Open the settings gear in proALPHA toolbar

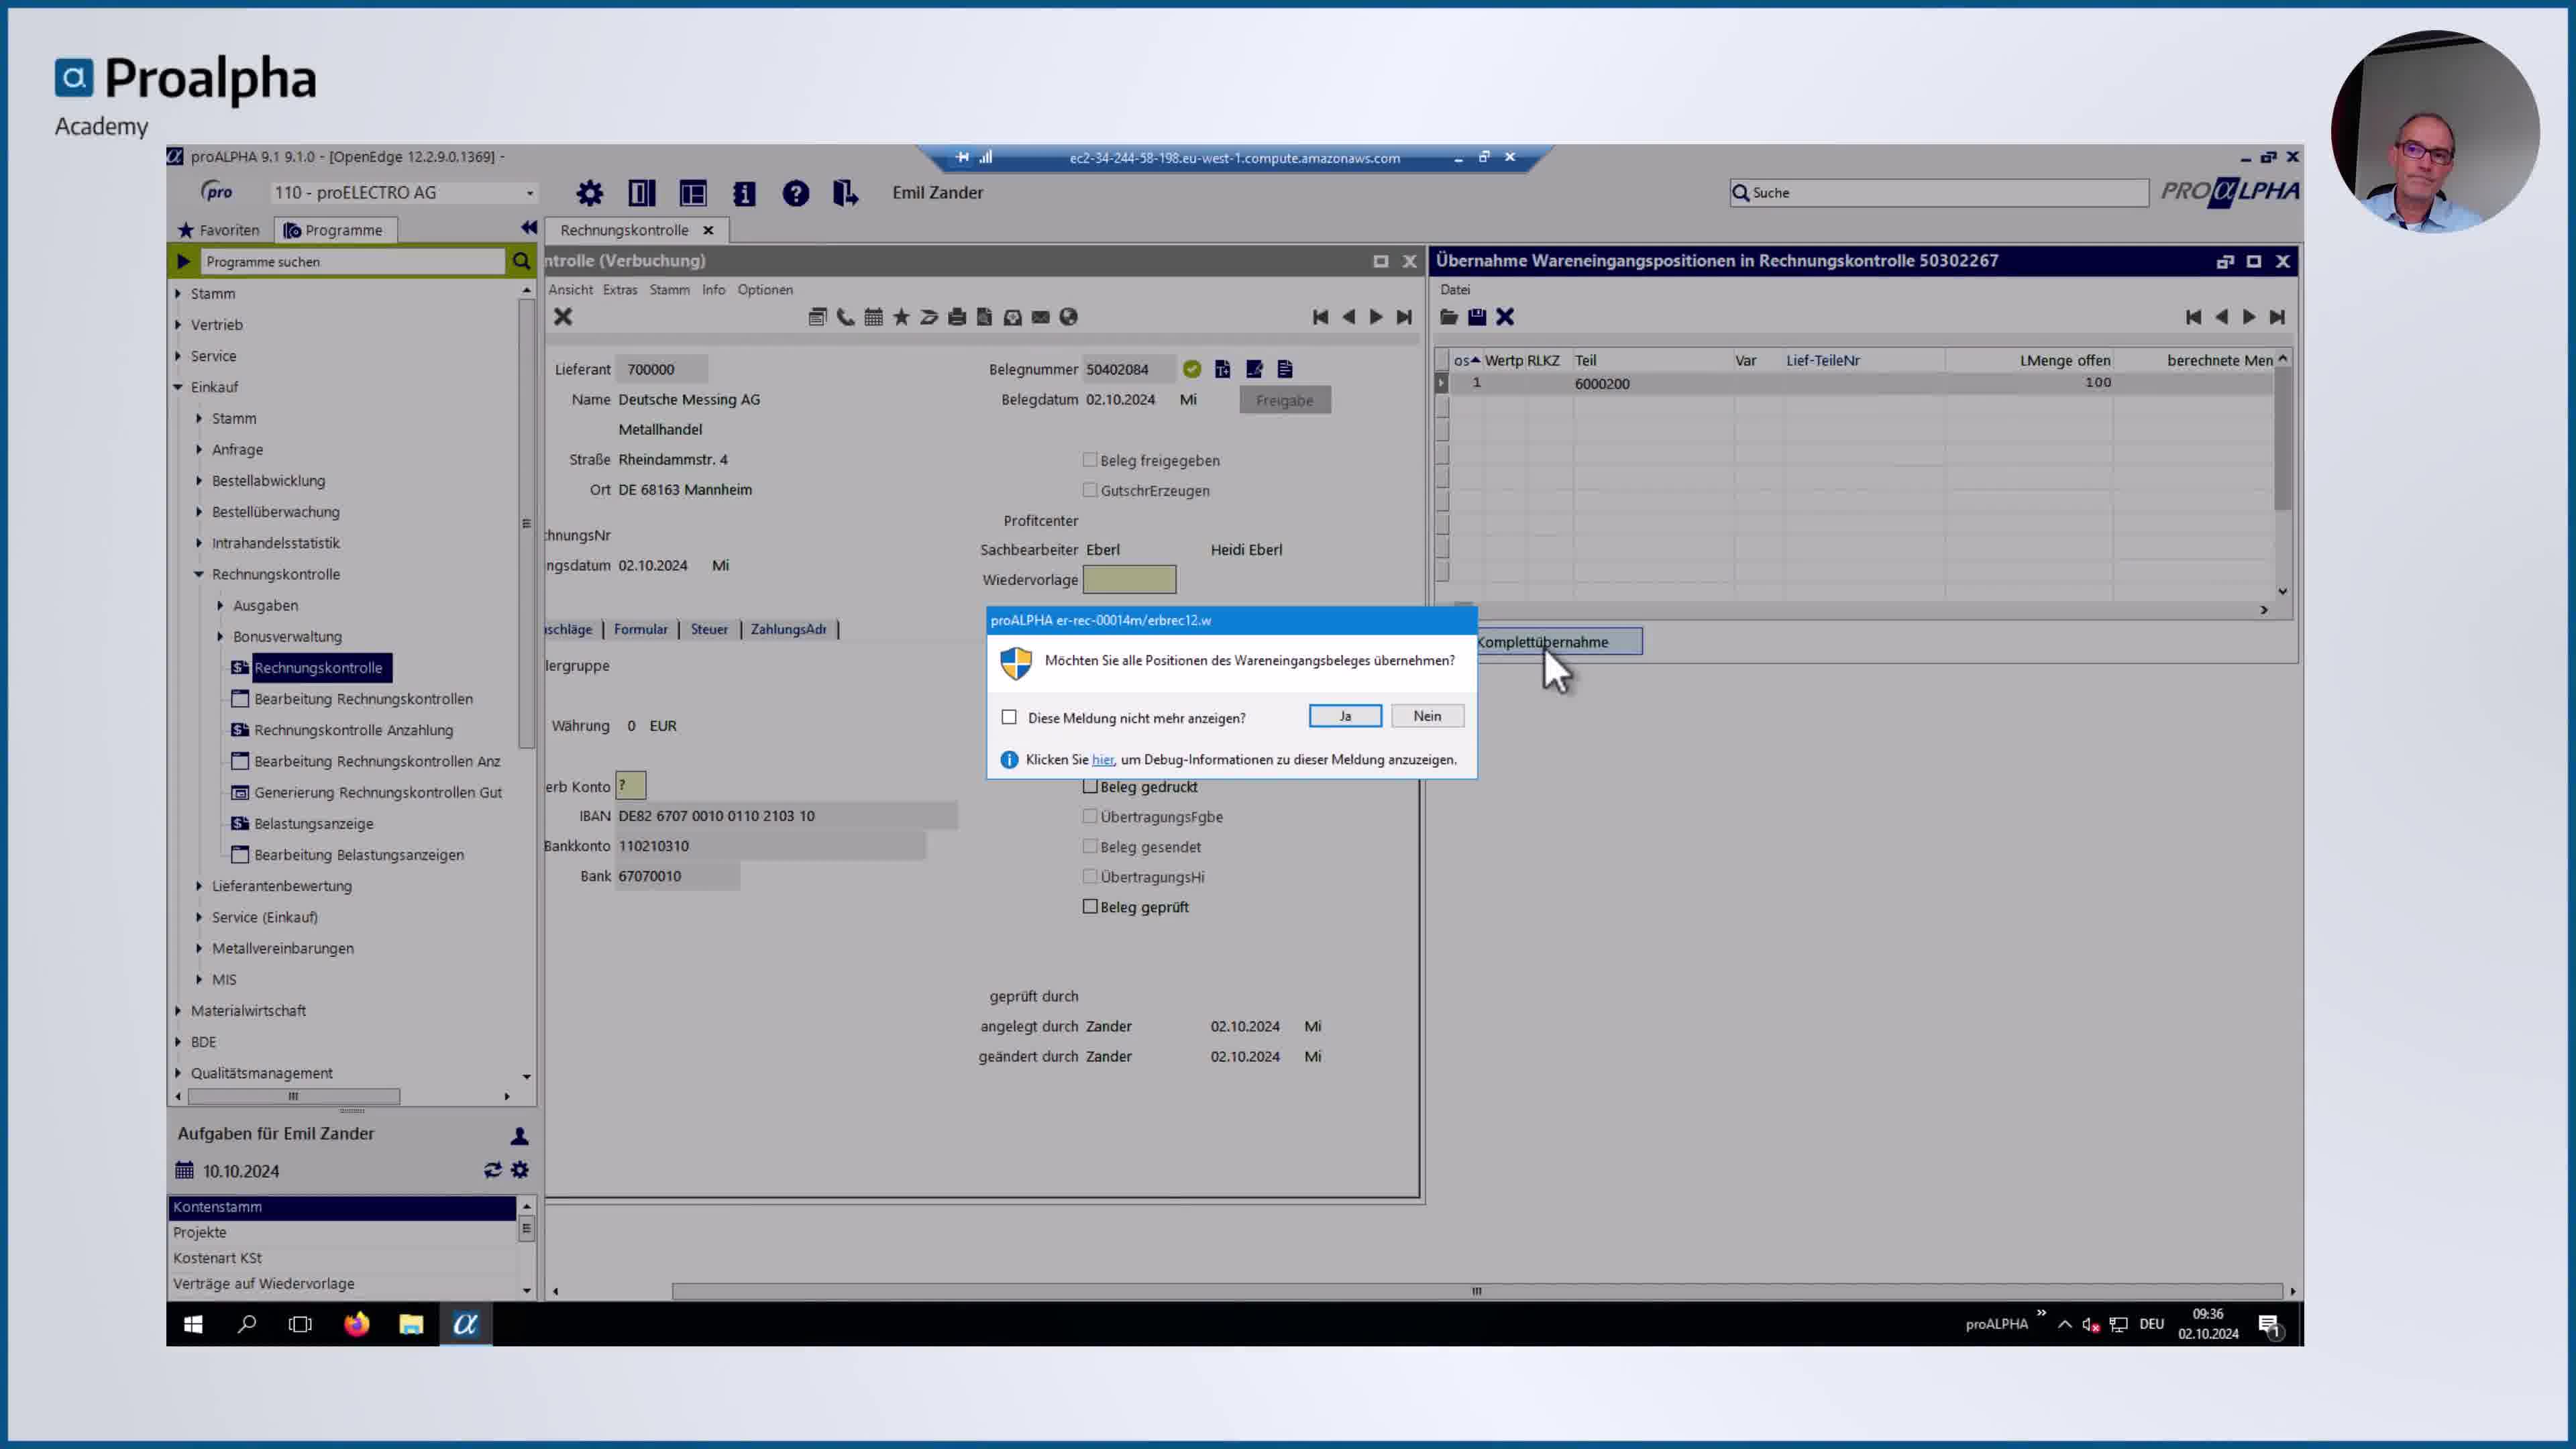tap(590, 193)
